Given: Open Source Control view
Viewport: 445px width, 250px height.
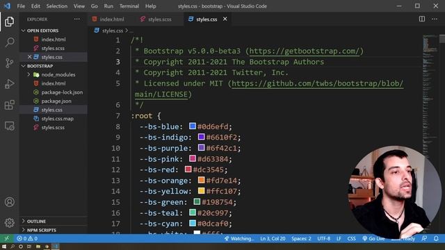Looking at the screenshot, I should point(9,63).
